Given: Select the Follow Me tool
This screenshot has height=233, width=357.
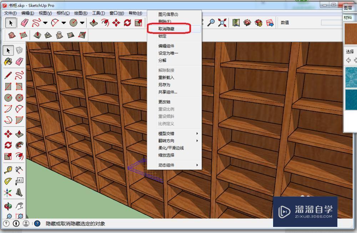Looking at the screenshot, I should pyautogui.click(x=105, y=22).
